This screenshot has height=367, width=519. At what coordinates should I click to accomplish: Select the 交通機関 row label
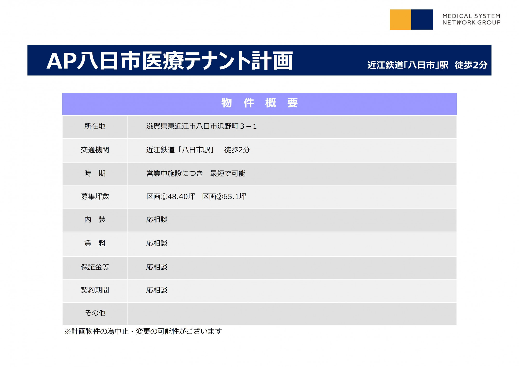pos(95,150)
